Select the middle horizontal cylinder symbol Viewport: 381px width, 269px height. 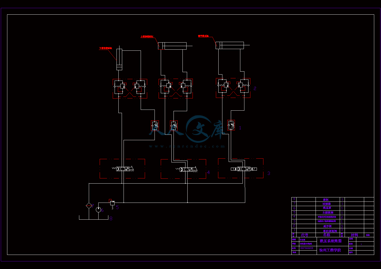click(172, 46)
